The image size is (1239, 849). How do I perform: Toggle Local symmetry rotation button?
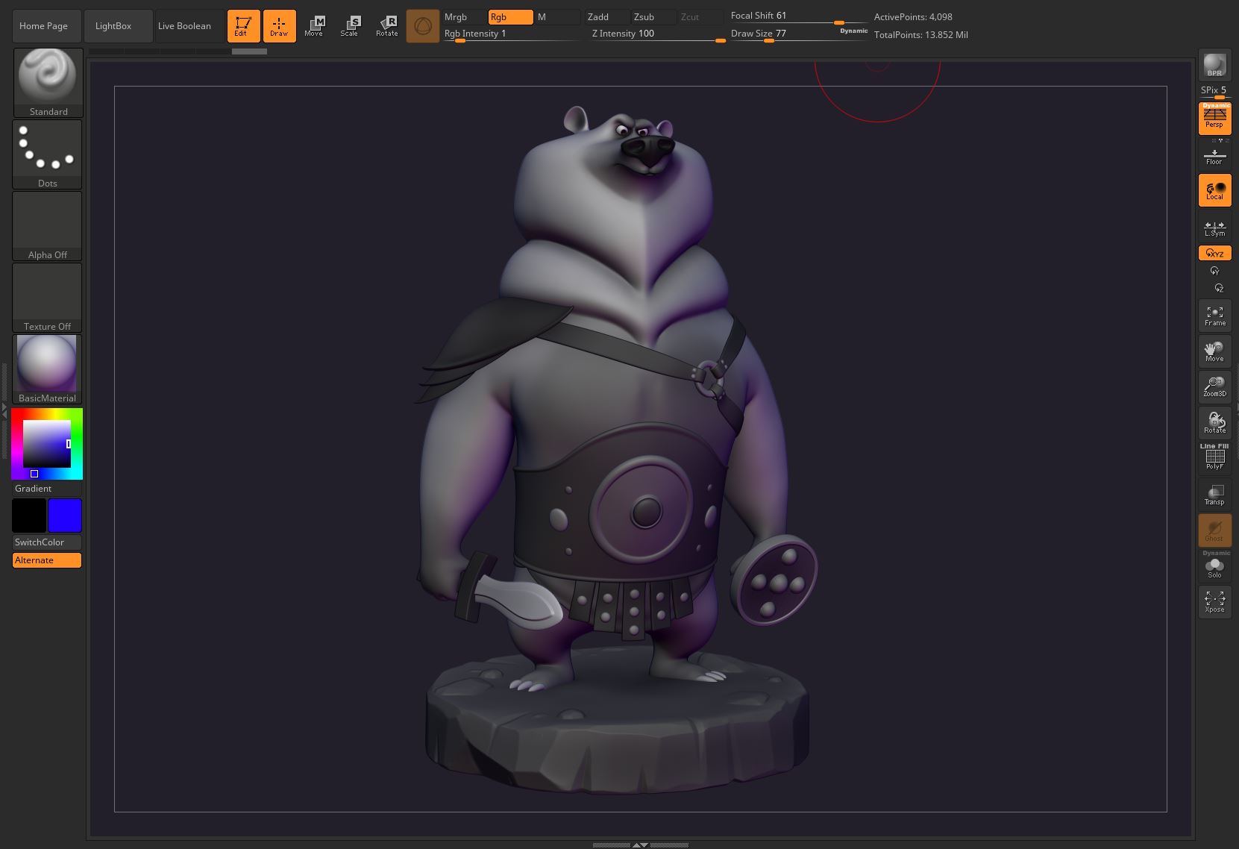1214,190
